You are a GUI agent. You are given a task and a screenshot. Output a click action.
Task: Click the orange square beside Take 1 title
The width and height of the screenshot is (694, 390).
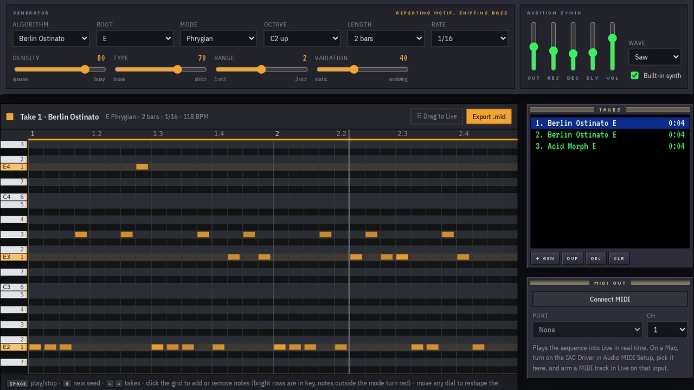pos(10,116)
